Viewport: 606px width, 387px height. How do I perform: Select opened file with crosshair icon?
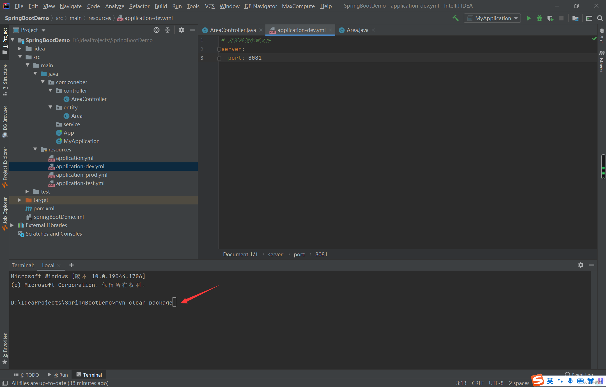(x=156, y=30)
